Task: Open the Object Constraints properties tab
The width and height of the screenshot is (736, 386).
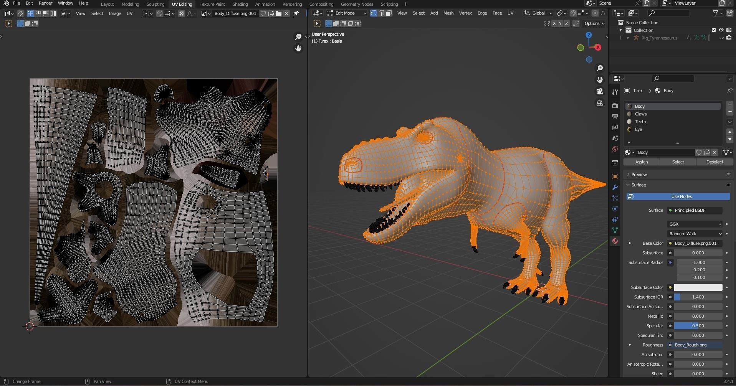Action: tap(615, 219)
